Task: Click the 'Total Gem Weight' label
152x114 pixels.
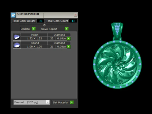Action: (24, 21)
